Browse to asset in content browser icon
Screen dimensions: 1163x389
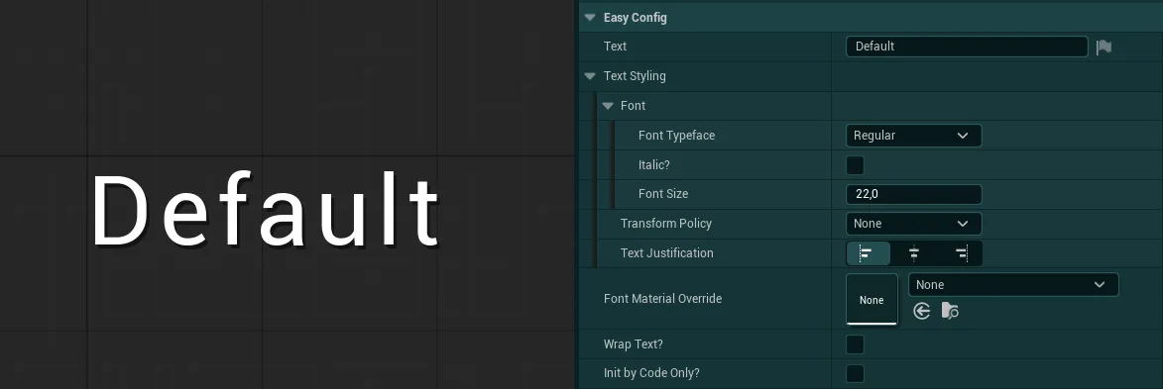point(950,311)
